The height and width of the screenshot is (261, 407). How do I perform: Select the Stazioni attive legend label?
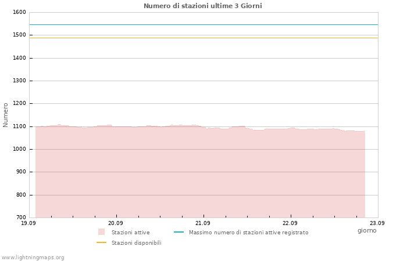pyautogui.click(x=131, y=233)
